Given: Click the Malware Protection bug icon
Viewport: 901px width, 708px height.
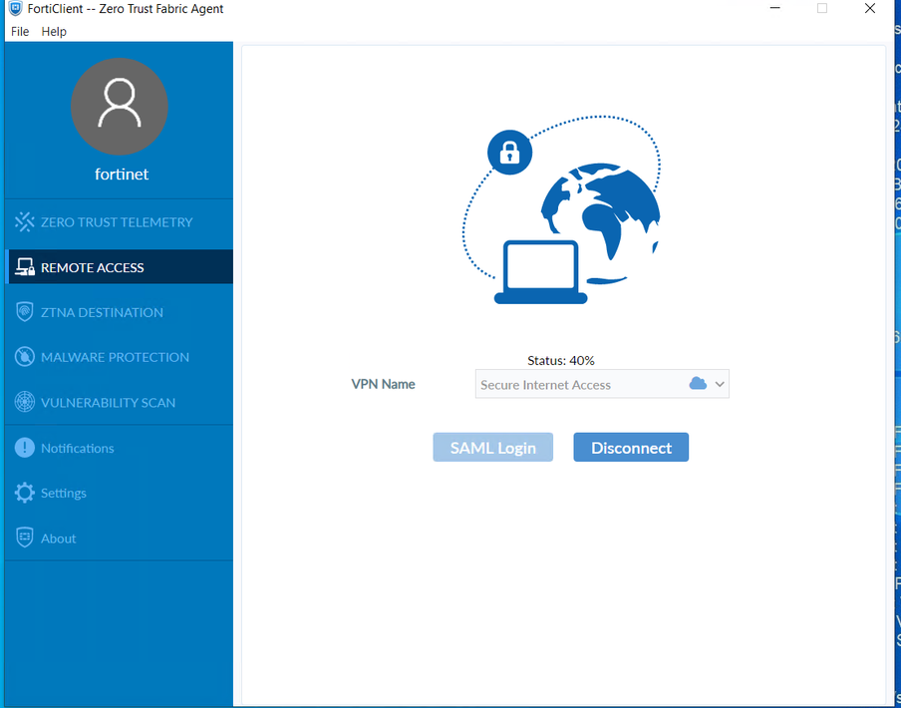Looking at the screenshot, I should tap(25, 357).
